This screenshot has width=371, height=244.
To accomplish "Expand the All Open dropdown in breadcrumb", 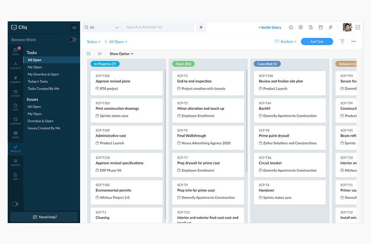I will coord(118,42).
